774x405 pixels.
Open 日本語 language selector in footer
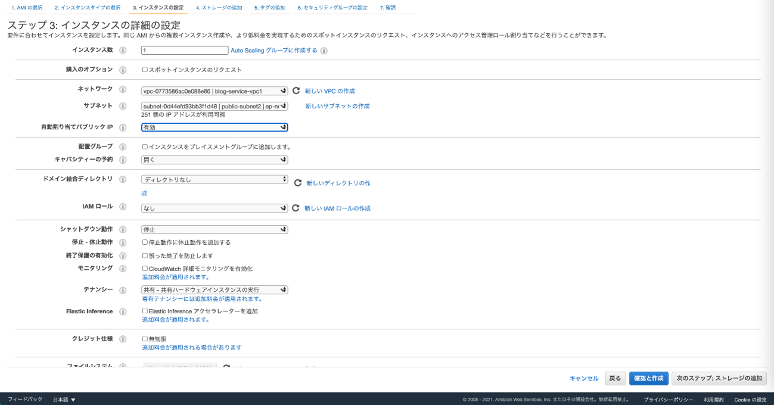click(64, 399)
